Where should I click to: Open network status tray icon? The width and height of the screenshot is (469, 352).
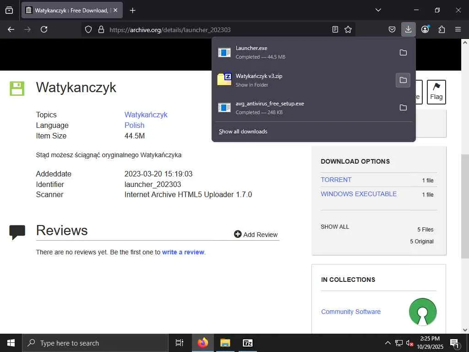[399, 343]
